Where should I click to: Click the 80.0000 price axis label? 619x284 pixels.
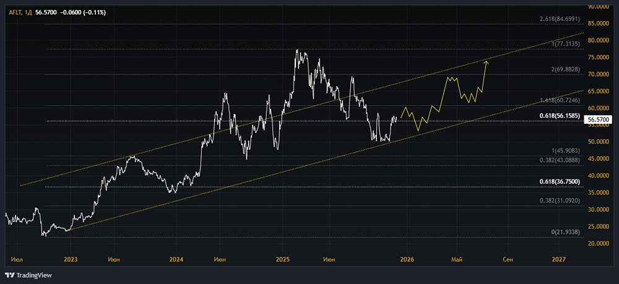(x=599, y=41)
